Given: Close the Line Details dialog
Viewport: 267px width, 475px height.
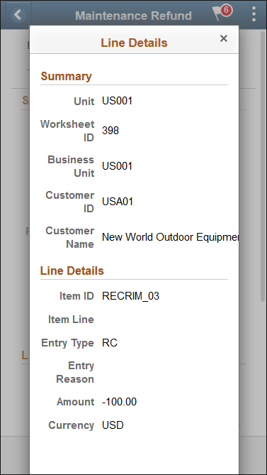Looking at the screenshot, I should pos(224,38).
